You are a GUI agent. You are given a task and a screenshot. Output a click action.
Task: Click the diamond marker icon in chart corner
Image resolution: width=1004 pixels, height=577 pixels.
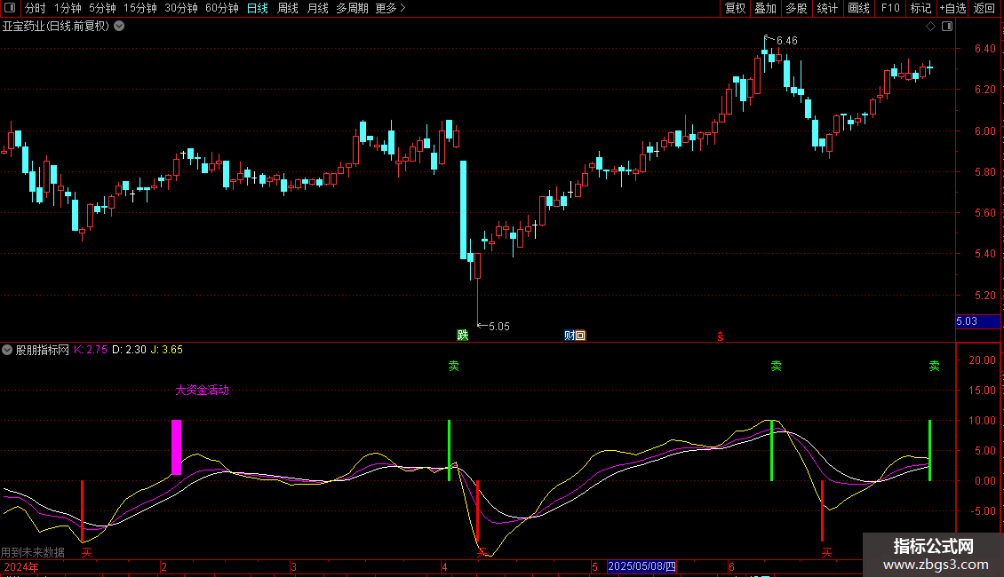[931, 27]
